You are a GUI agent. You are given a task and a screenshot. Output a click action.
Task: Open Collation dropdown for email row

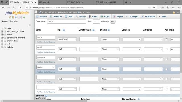tap(132, 49)
